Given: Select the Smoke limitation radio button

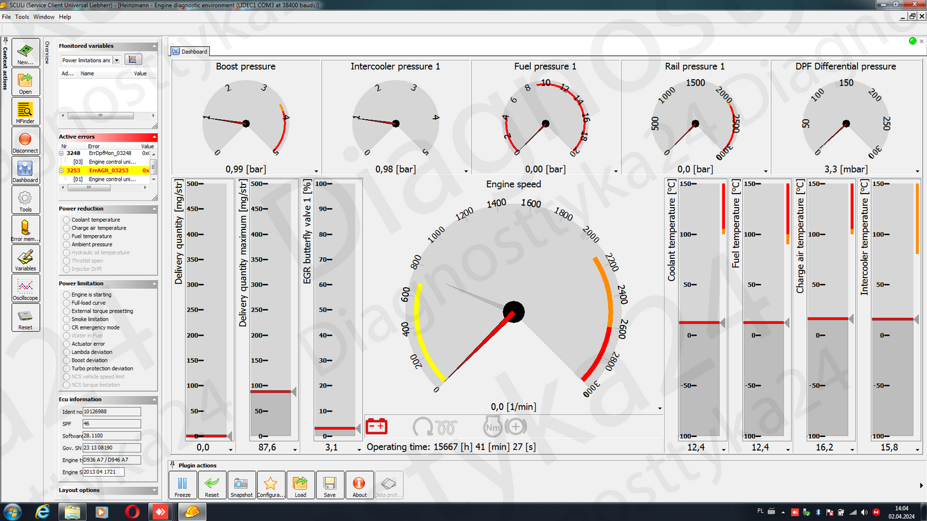Looking at the screenshot, I should pos(67,319).
